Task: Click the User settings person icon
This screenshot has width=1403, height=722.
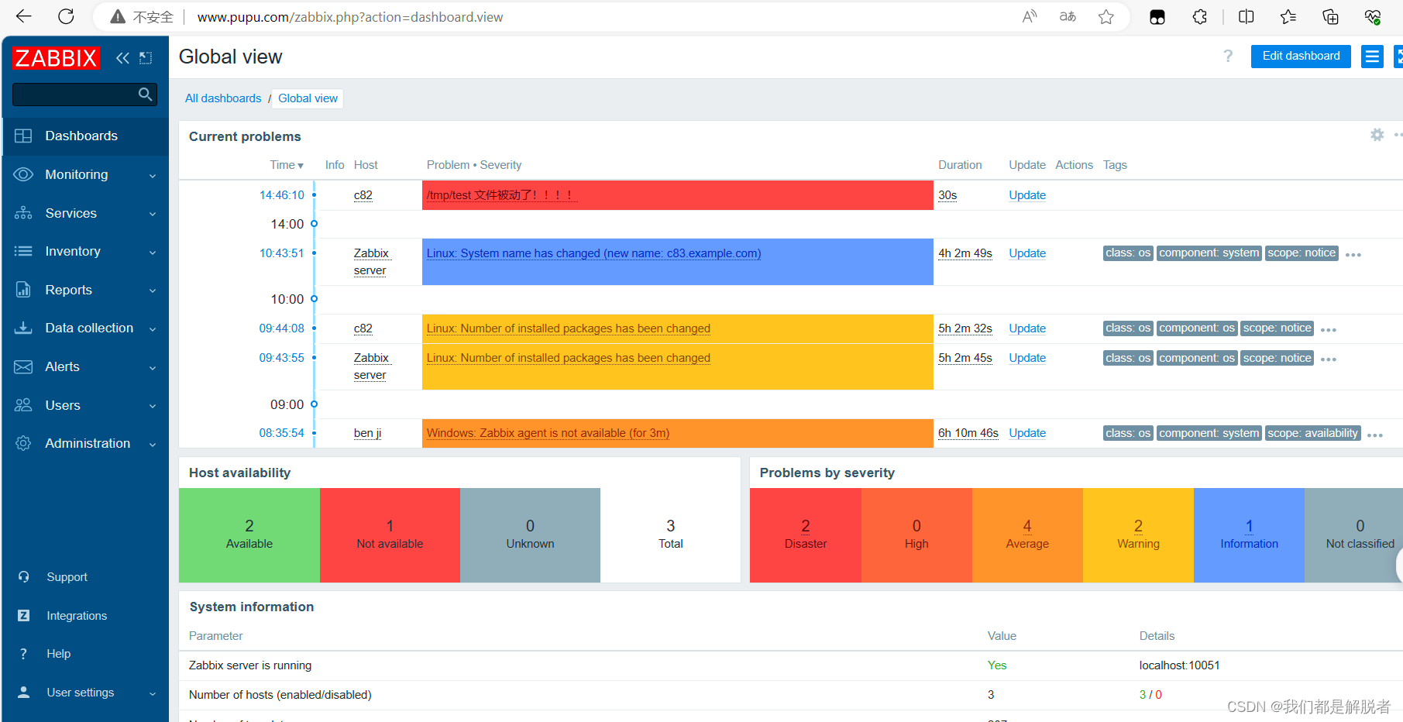Action: pos(24,693)
